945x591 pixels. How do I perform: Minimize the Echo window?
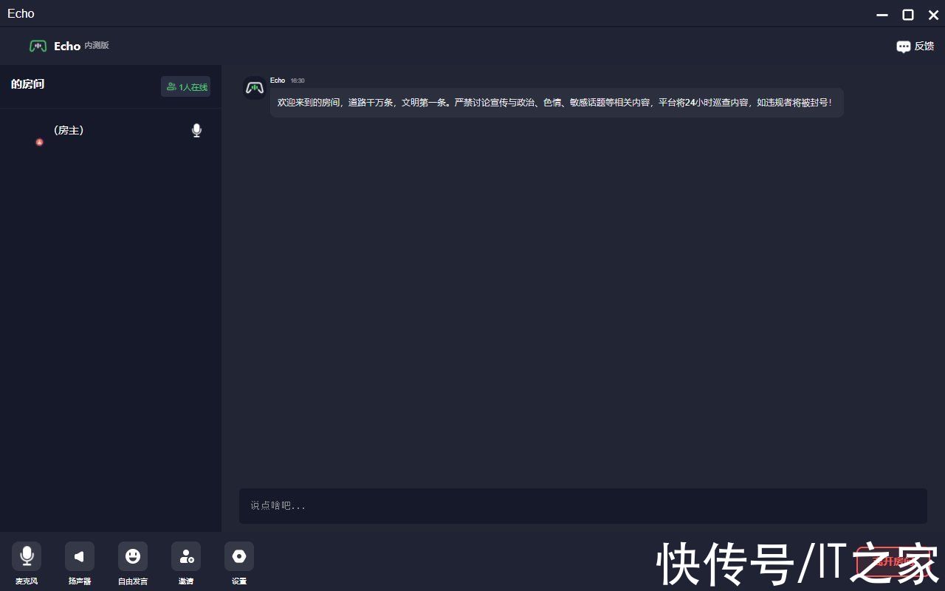[x=882, y=15]
